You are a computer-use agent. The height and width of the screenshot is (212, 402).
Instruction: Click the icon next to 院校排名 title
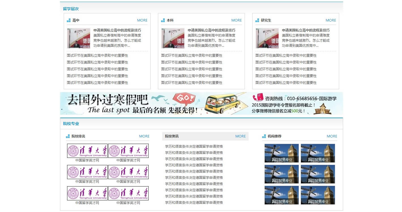click(x=68, y=136)
